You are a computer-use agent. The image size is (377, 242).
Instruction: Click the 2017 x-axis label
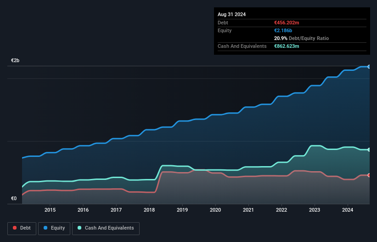click(x=116, y=210)
